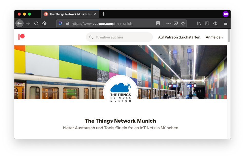Click the forward navigation arrow
Screen dimensions: 245x158
28,23
